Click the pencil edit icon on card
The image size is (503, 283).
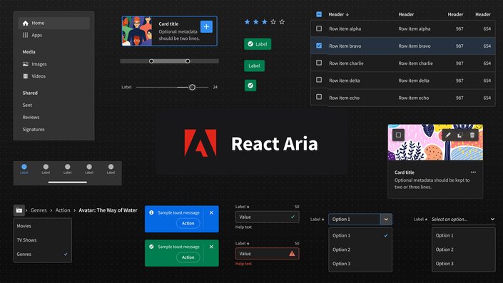pyautogui.click(x=448, y=135)
